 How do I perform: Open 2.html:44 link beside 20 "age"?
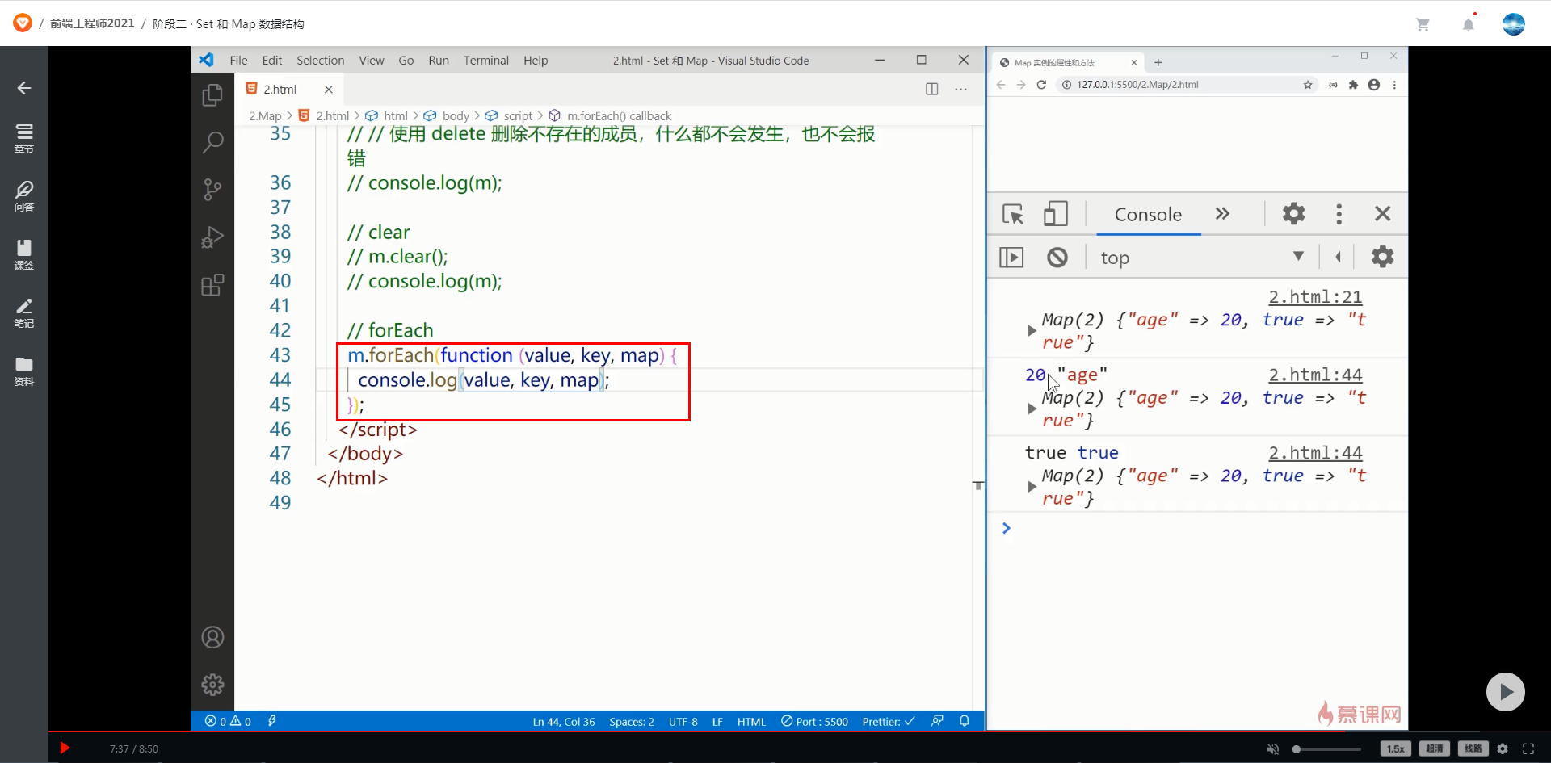[x=1315, y=375]
